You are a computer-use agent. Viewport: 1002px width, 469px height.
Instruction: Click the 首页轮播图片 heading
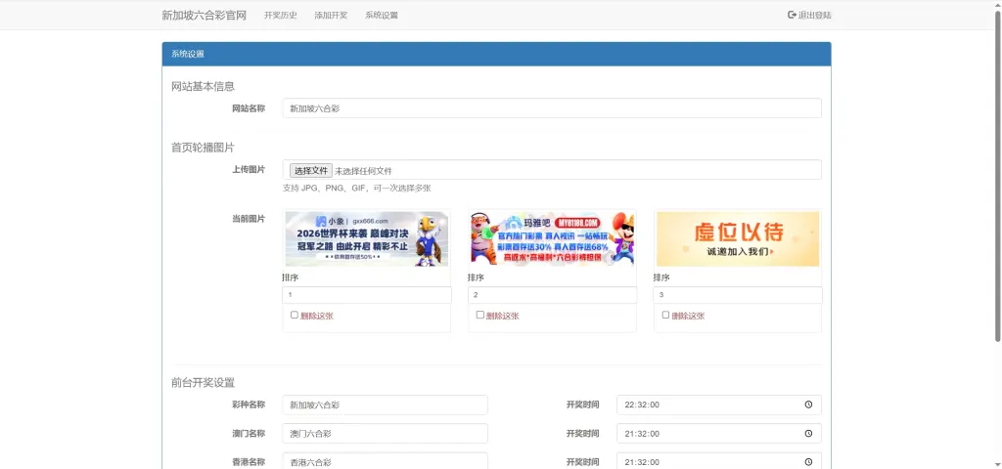click(203, 148)
